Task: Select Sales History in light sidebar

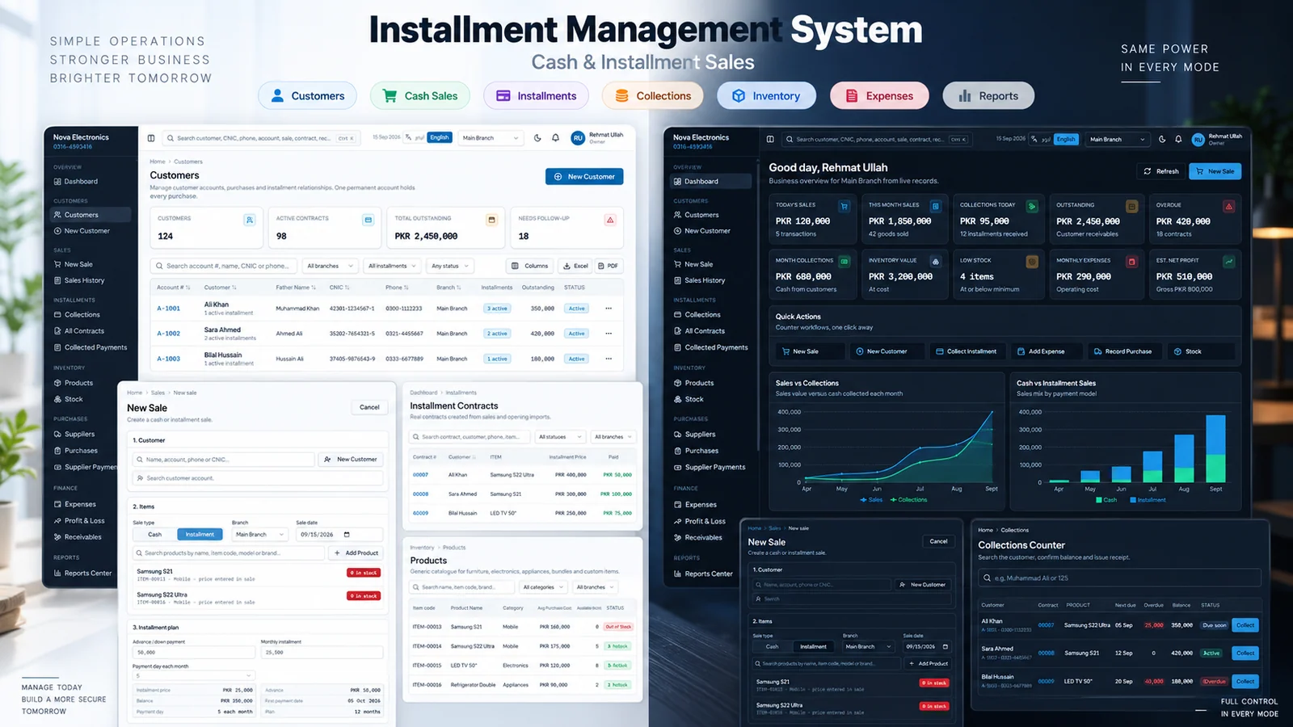Action: click(84, 280)
